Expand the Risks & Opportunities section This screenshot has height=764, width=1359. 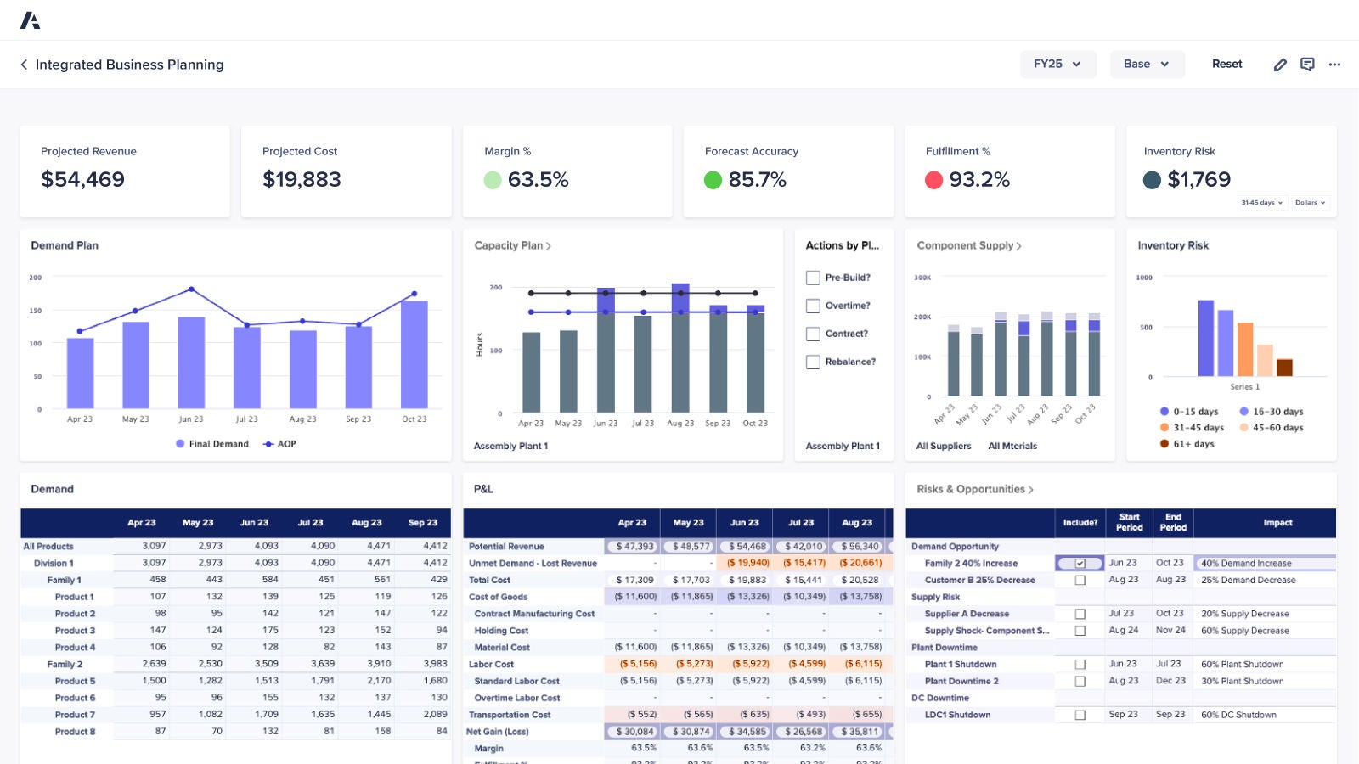1030,489
